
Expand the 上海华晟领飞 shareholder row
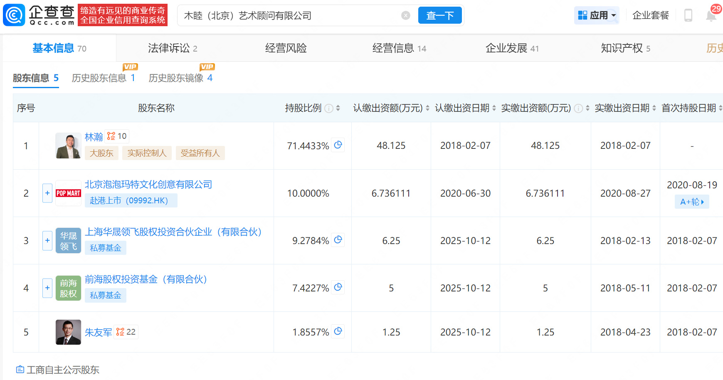coord(47,240)
